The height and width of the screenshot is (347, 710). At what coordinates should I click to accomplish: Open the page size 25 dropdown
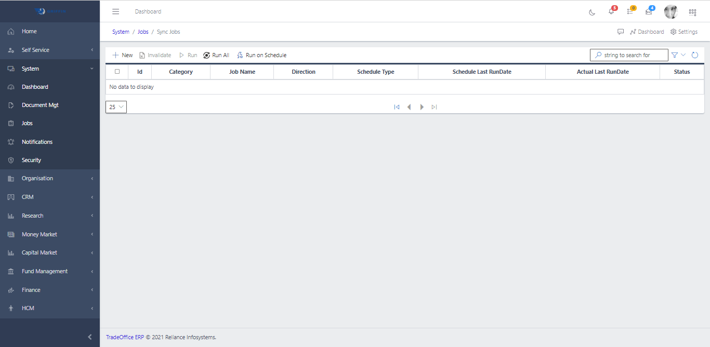coord(116,107)
